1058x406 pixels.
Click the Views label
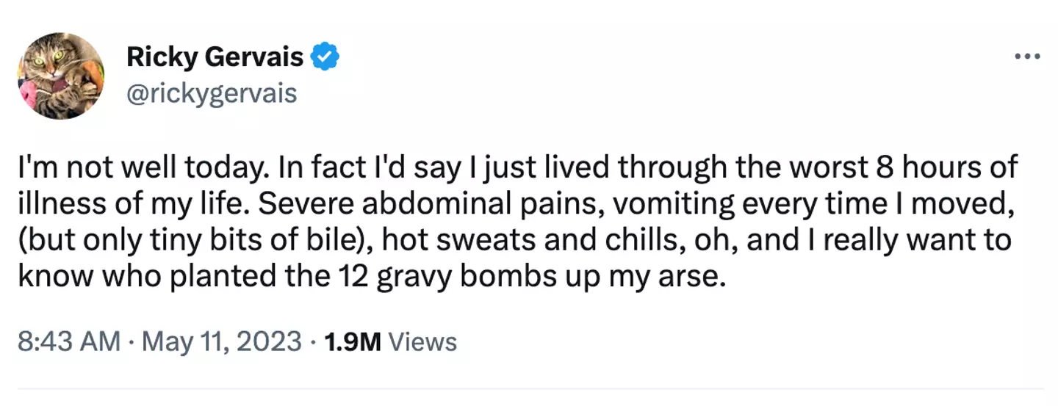pos(422,342)
